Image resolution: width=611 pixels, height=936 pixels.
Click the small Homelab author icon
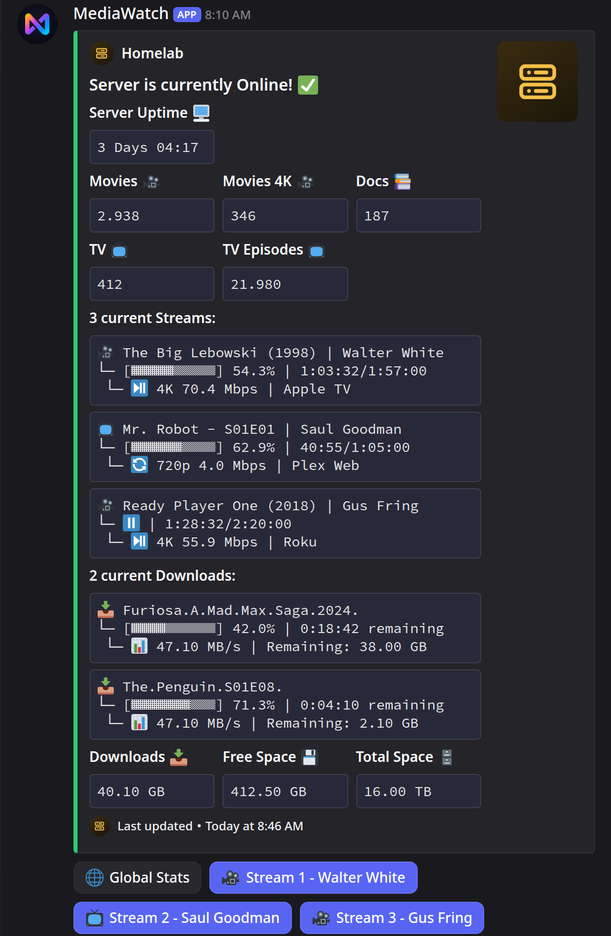pos(102,53)
